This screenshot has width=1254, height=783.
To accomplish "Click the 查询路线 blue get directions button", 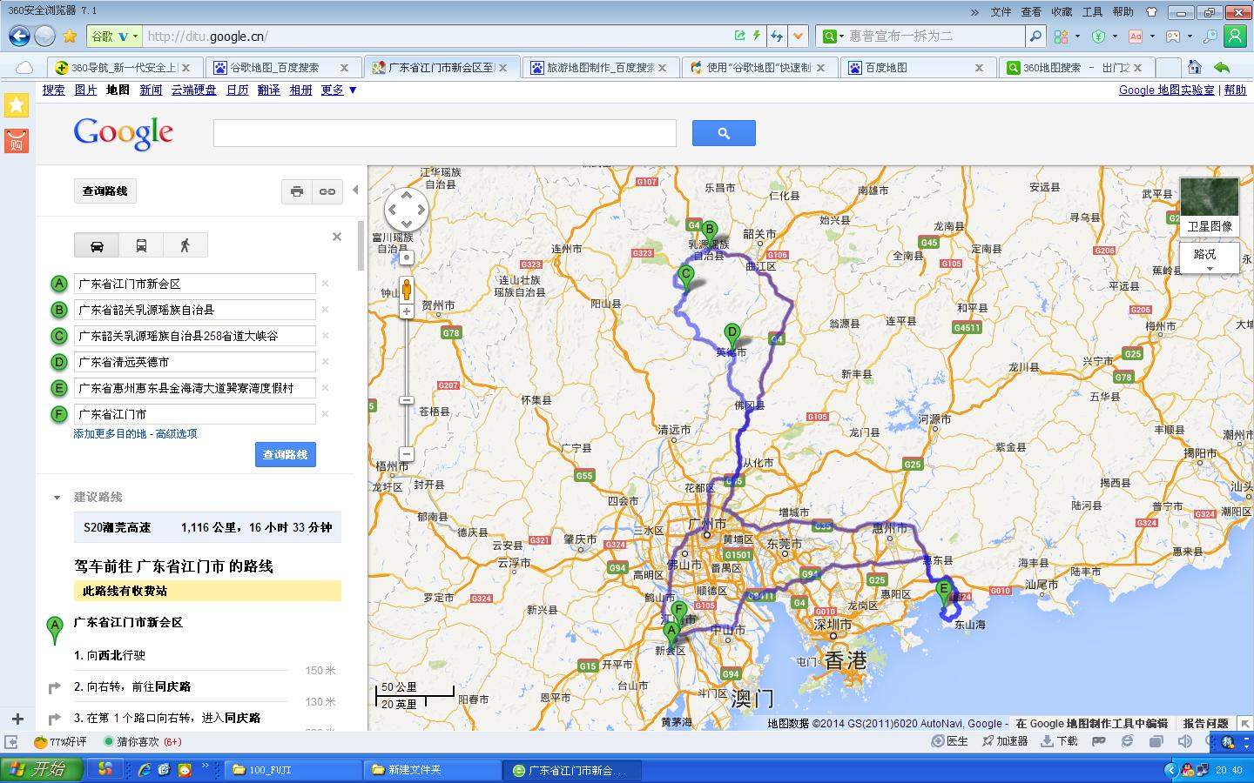I will (286, 454).
